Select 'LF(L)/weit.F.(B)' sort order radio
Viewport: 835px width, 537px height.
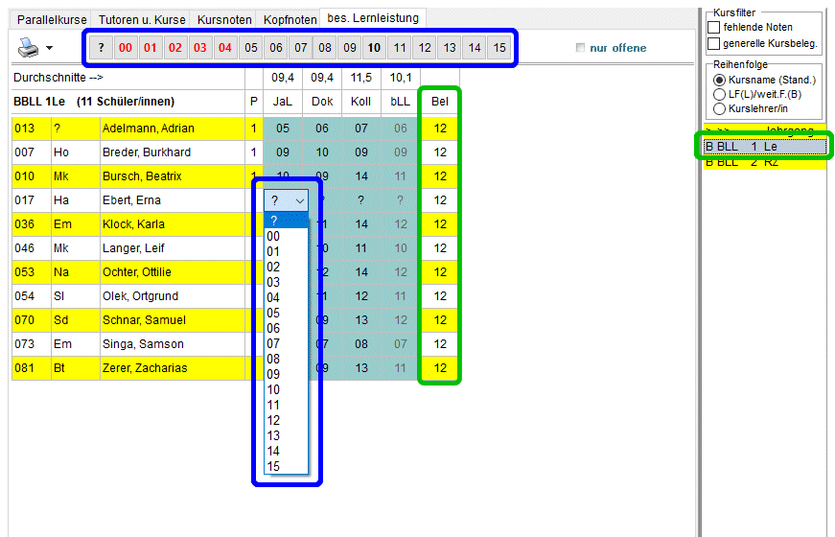pos(720,94)
